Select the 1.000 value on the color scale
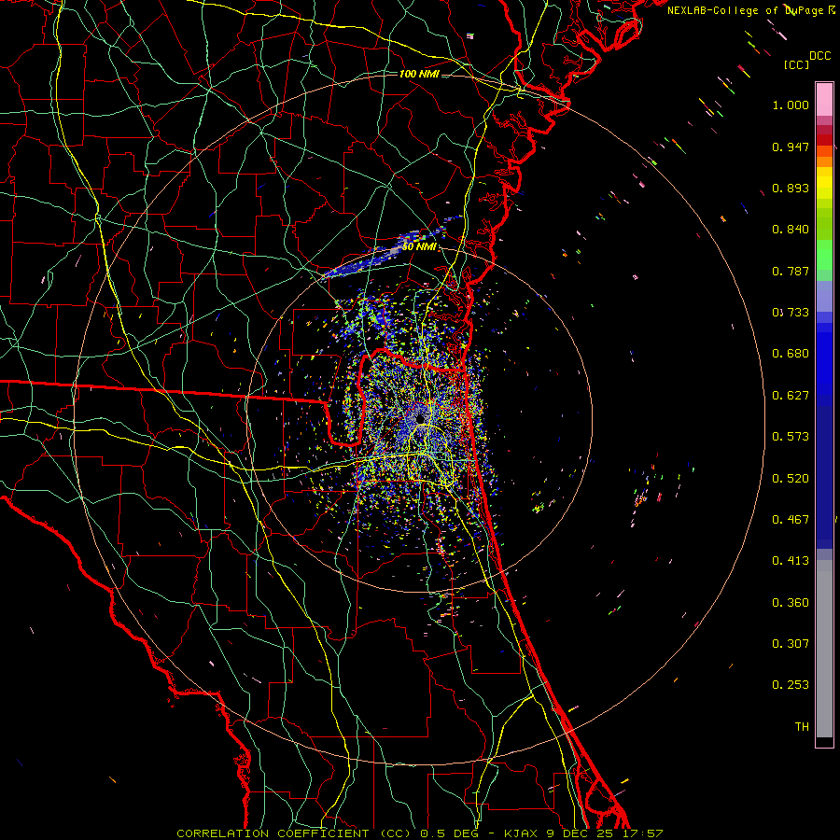Viewport: 840px width, 840px height. tap(791, 105)
